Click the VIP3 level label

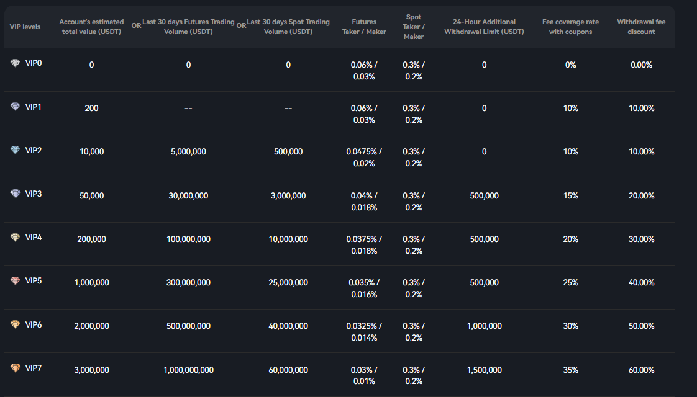click(34, 194)
